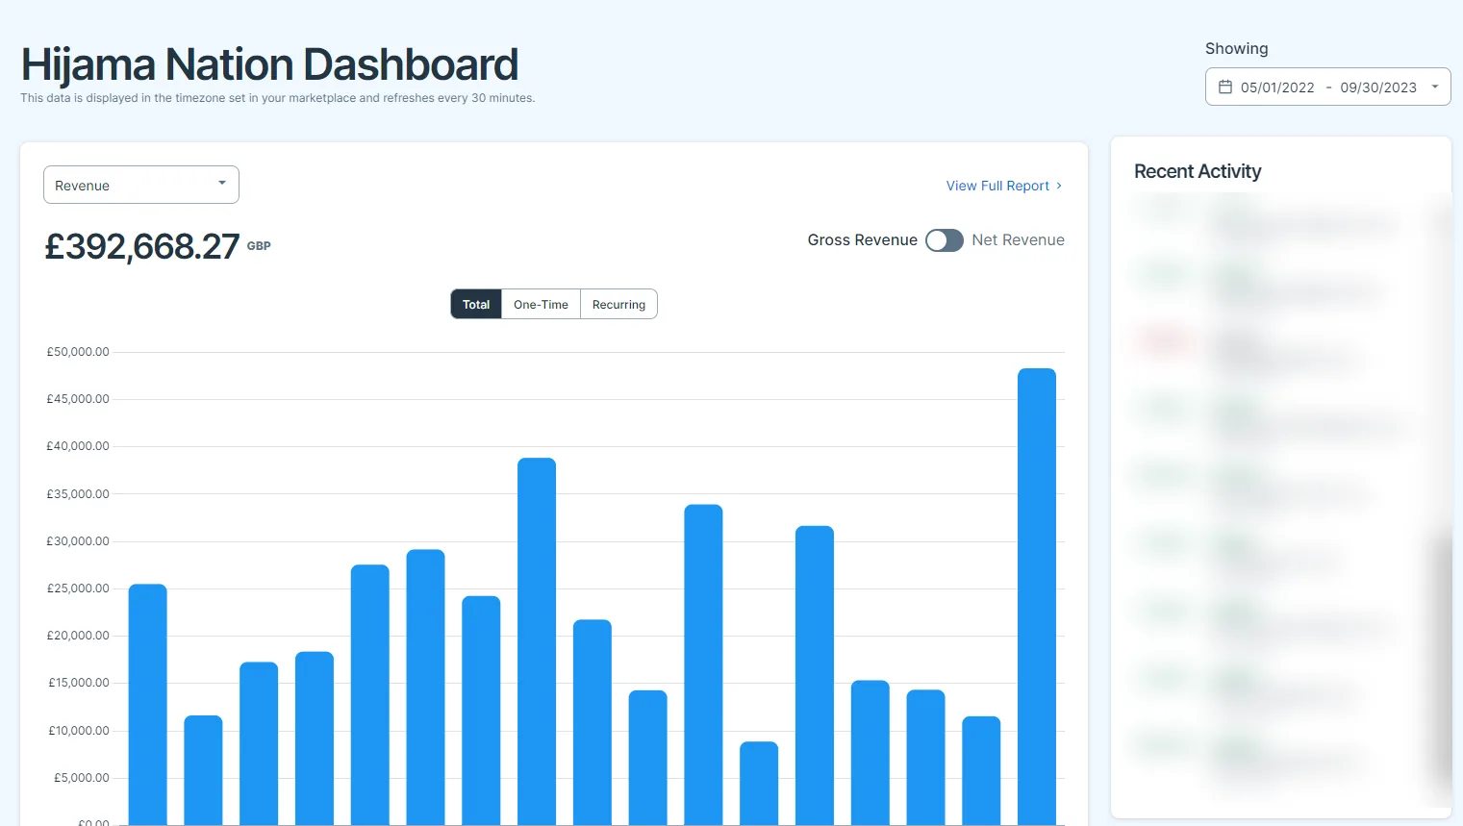
Task: Click the £392,668.27 total amount
Action: 142,246
